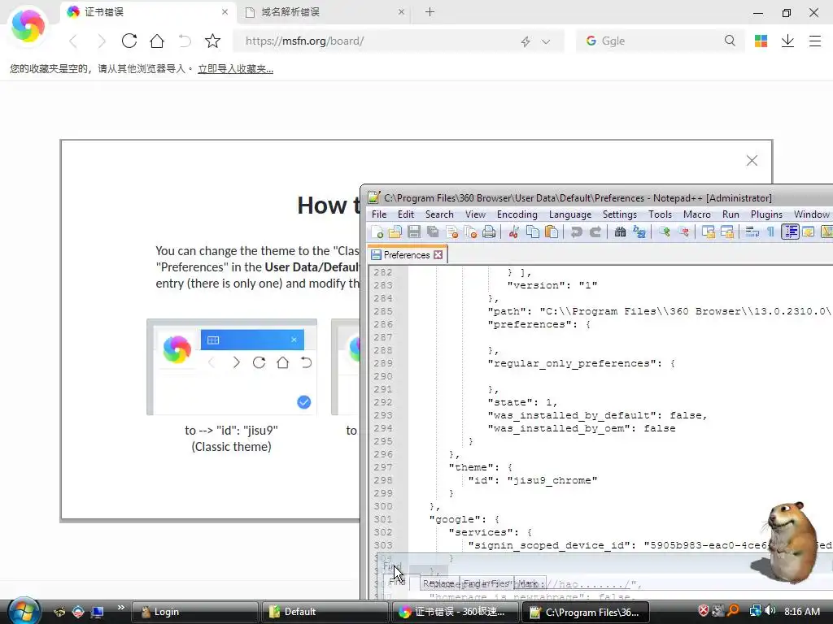Click the Windows Start orb
The width and height of the screenshot is (833, 624).
24,611
